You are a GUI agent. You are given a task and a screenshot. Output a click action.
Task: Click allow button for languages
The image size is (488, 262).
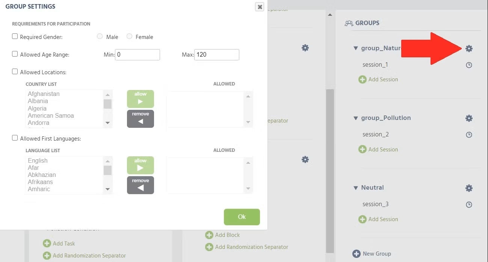(141, 165)
